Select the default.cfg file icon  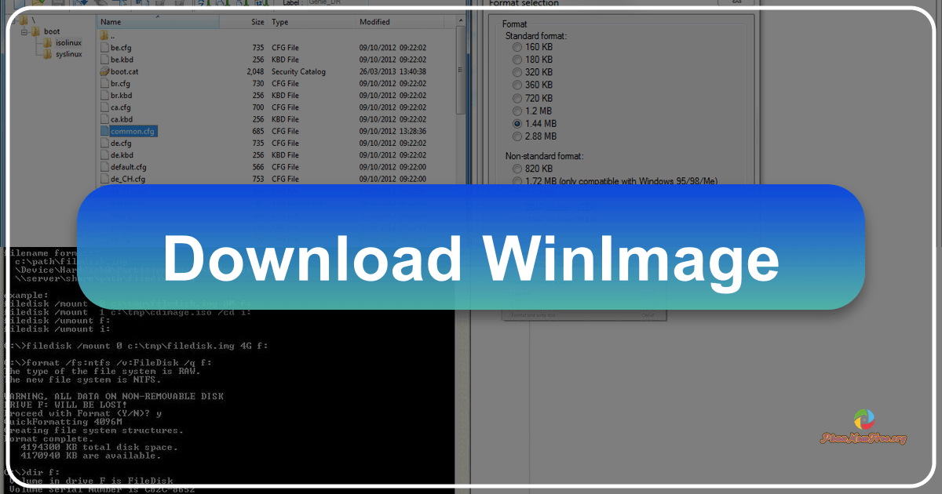click(104, 166)
